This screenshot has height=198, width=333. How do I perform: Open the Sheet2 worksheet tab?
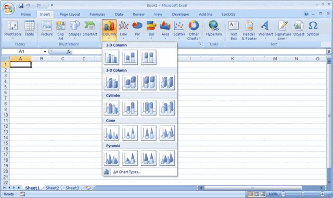(x=52, y=188)
